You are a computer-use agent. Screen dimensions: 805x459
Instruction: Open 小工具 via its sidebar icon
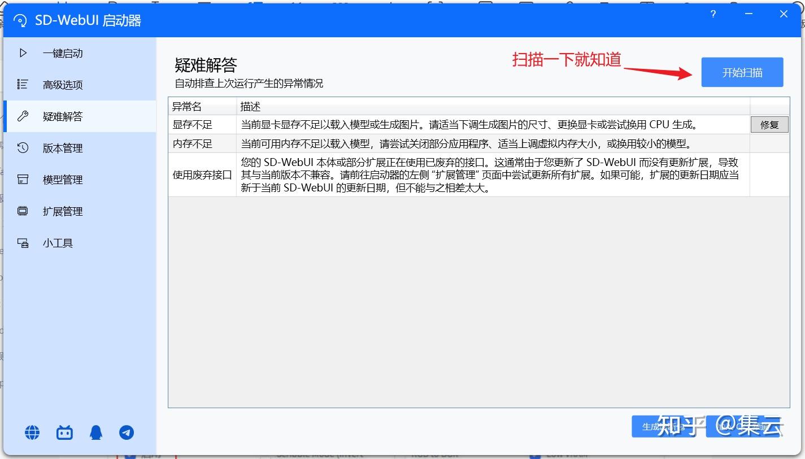tap(23, 243)
